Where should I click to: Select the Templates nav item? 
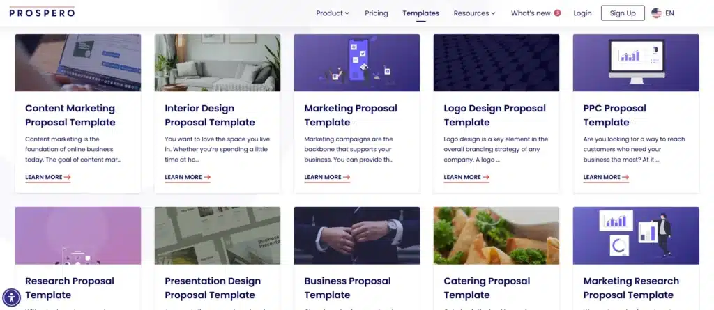point(420,13)
